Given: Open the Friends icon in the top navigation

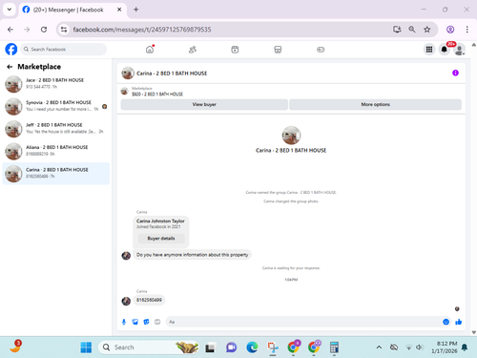Looking at the screenshot, I should pyautogui.click(x=193, y=50).
